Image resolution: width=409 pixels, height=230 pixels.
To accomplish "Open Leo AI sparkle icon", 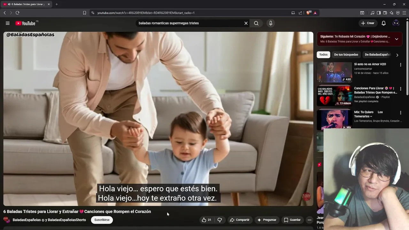I will (391, 13).
